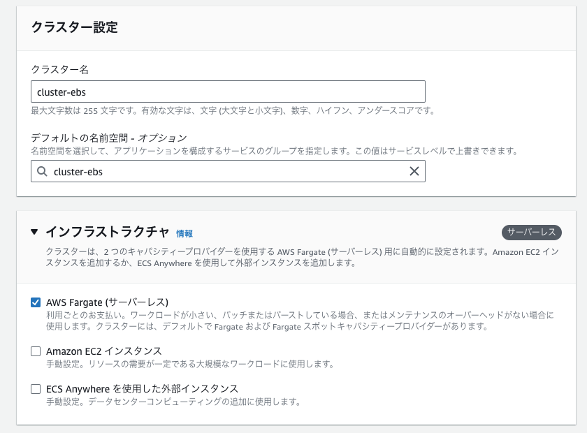
Task: Click the インフラストラクチャ heading text
Action: click(108, 232)
